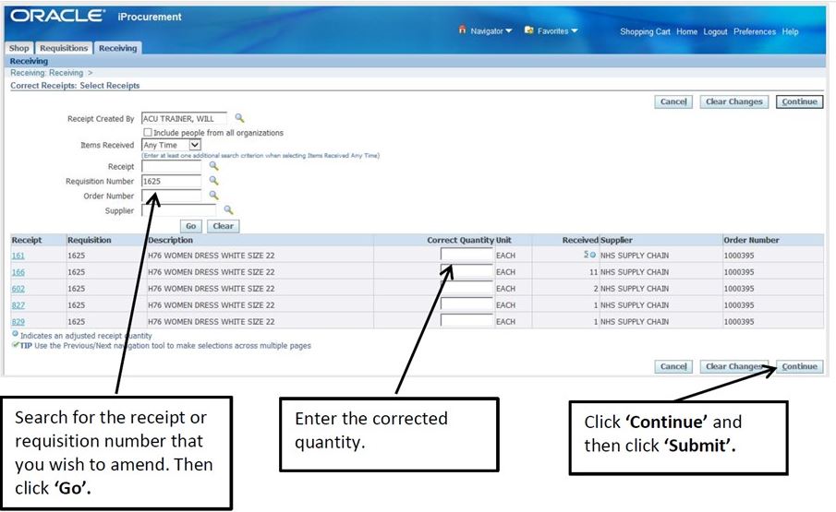Open the Shopping Cart link
This screenshot has height=512, width=836.
(645, 31)
